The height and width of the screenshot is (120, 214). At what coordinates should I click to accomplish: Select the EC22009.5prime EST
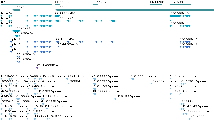tap(152, 84)
